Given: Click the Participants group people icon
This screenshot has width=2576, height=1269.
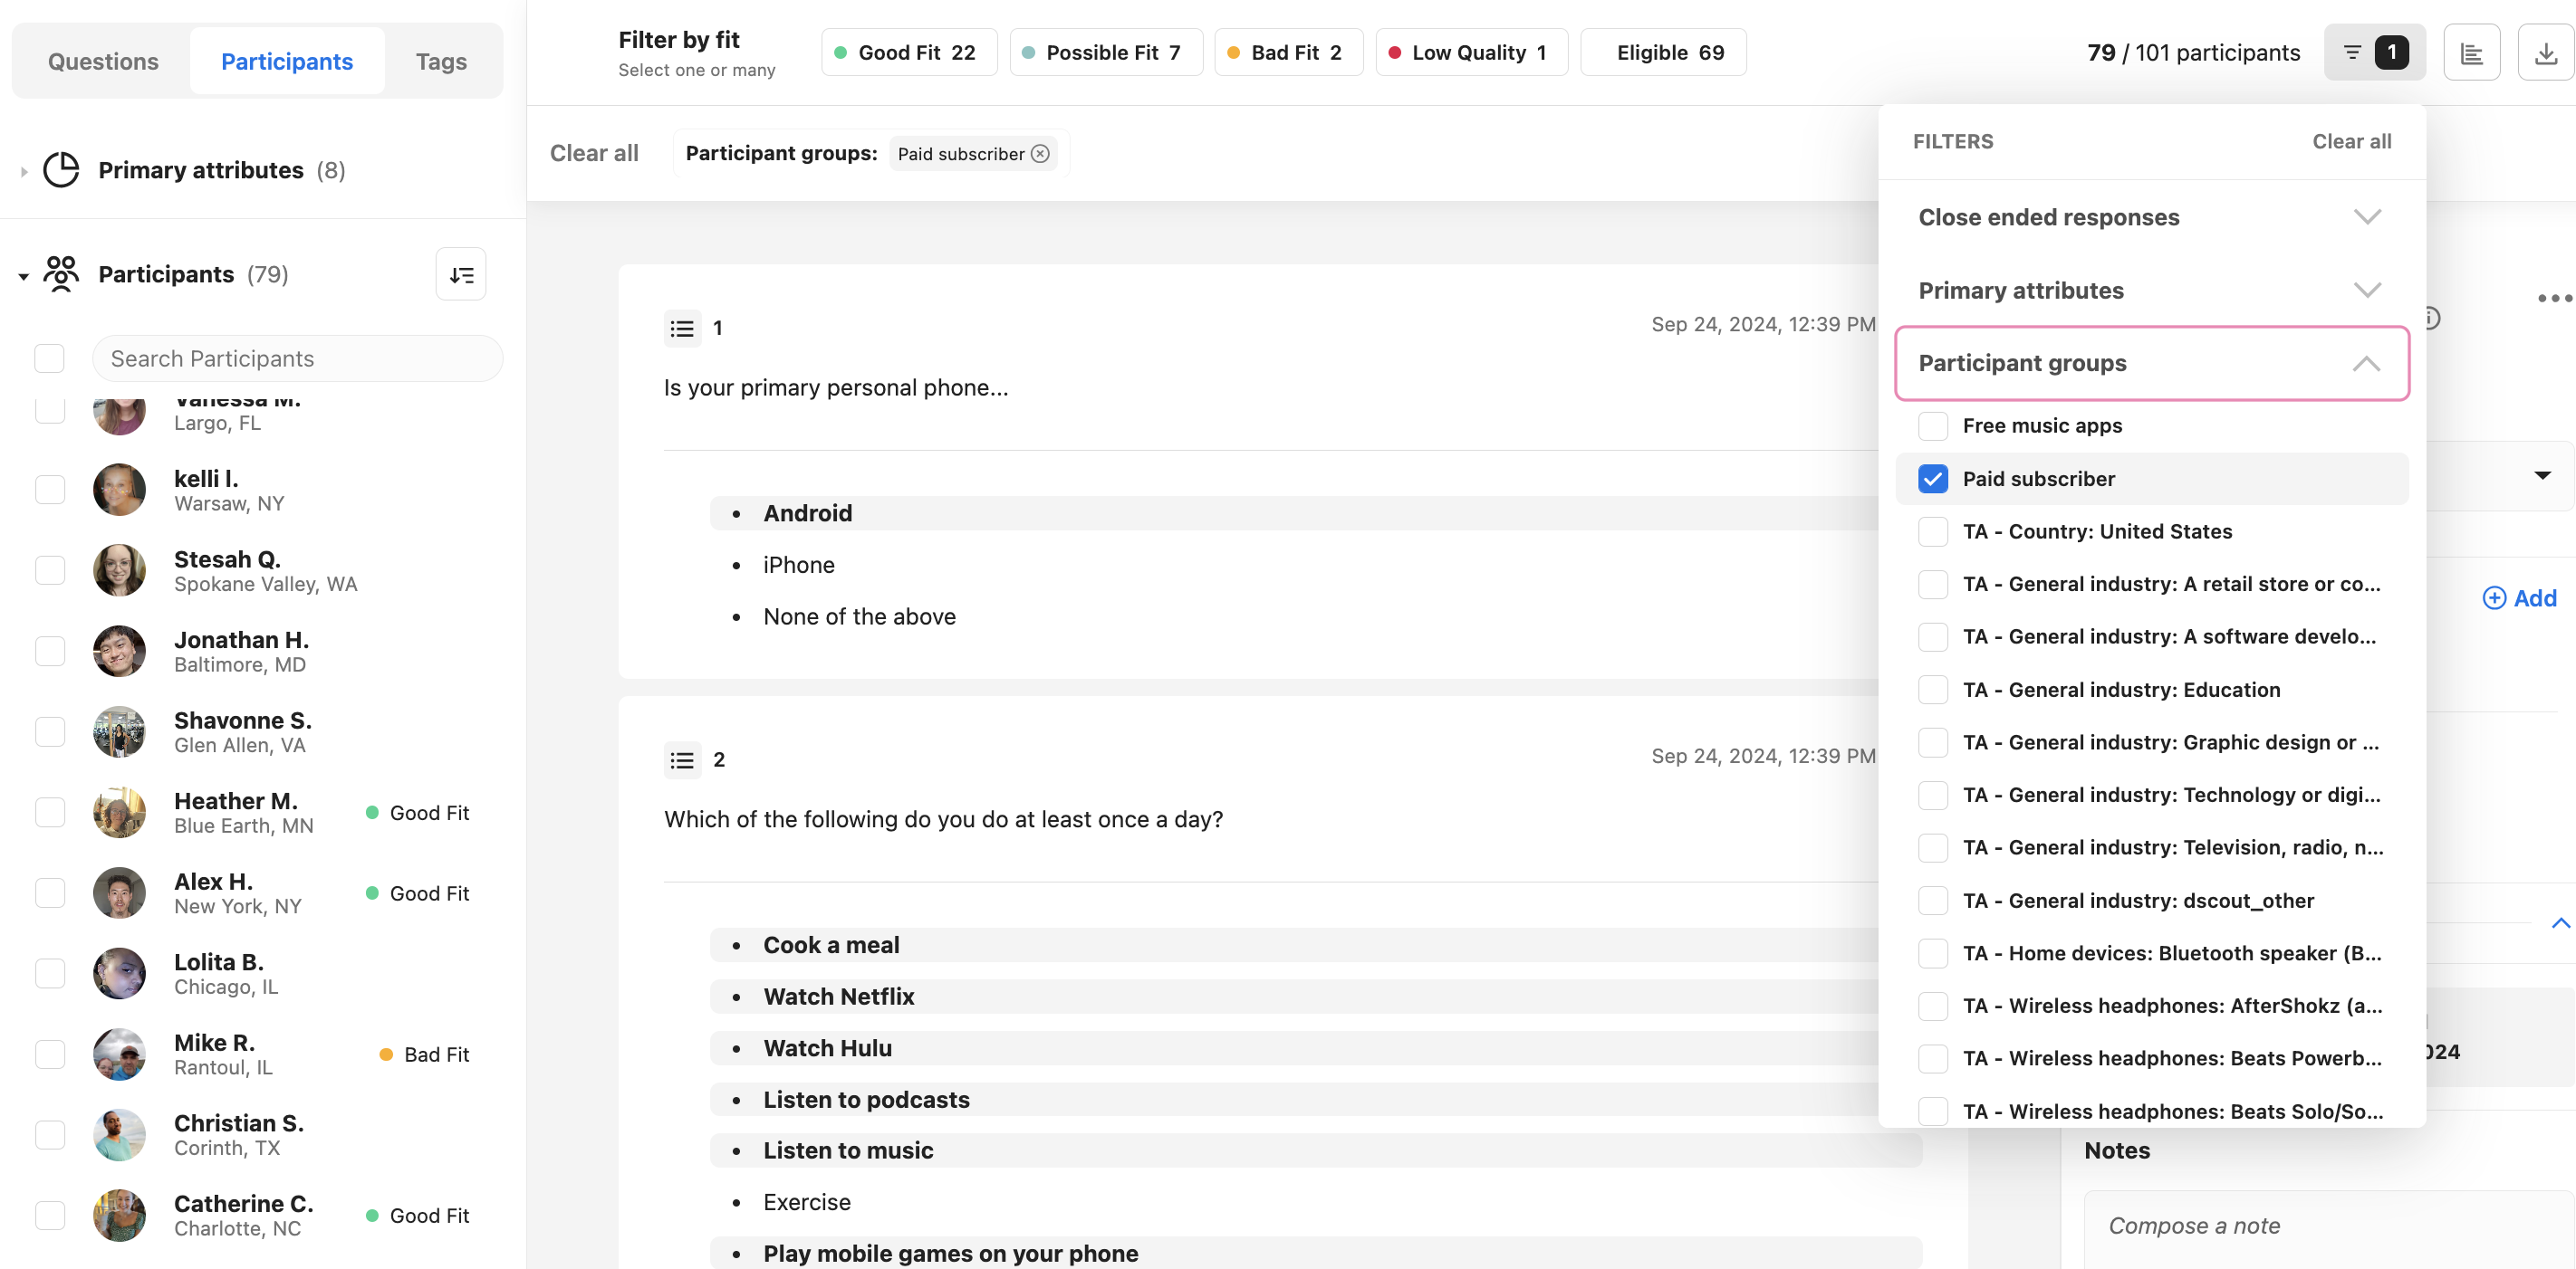Looking at the screenshot, I should [61, 273].
